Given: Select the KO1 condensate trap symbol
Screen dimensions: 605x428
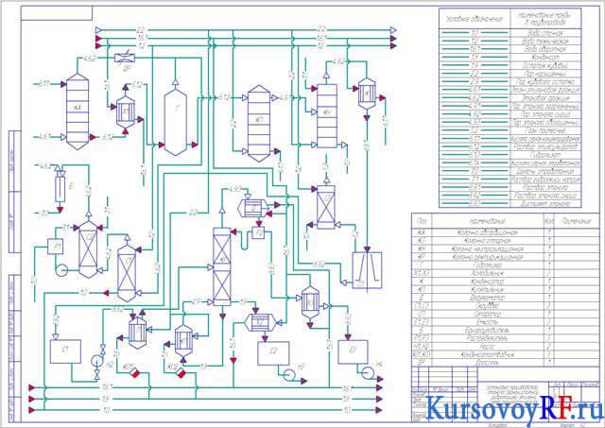Looking at the screenshot, I should (x=134, y=372).
